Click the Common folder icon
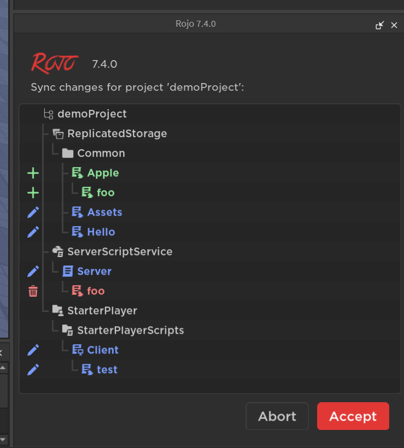 point(68,154)
